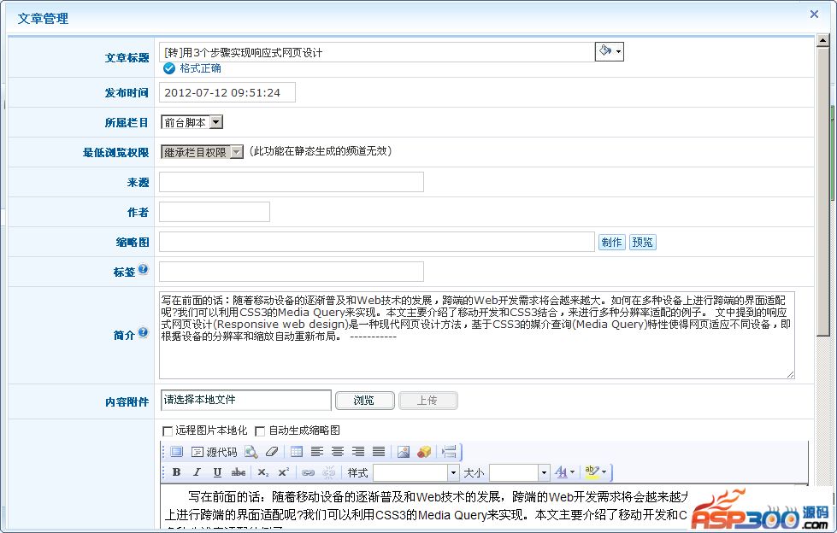Click the unlink broken chain icon
Screen dimensions: 837x533
point(329,472)
